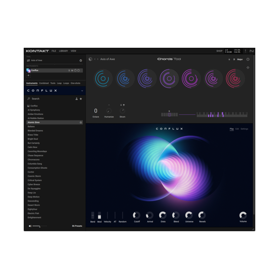
Task: Expand the Conflux library dropdown
Action: click(82, 91)
